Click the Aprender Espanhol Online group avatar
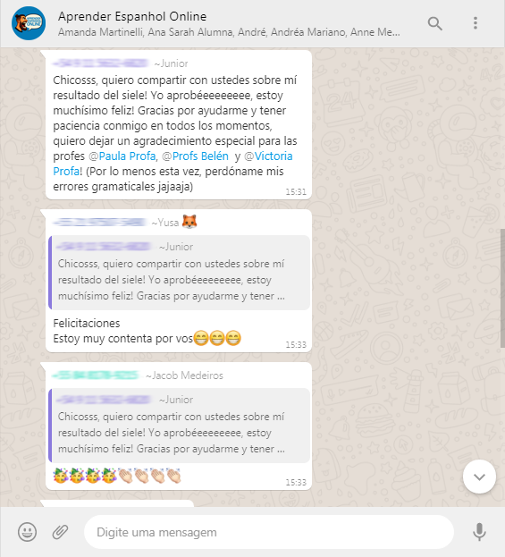 pyautogui.click(x=29, y=23)
